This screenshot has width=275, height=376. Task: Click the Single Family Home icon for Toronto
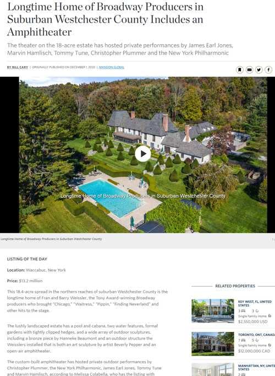click(269, 345)
